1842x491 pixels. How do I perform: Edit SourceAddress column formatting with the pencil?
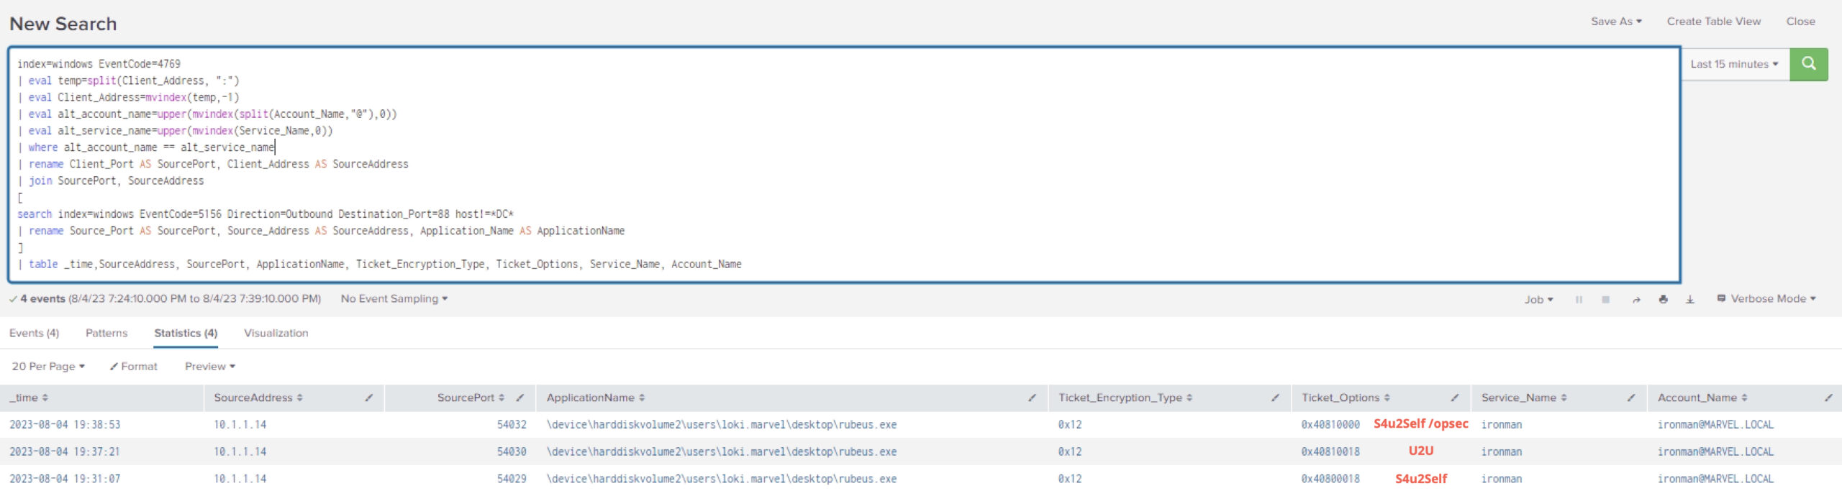(x=369, y=398)
